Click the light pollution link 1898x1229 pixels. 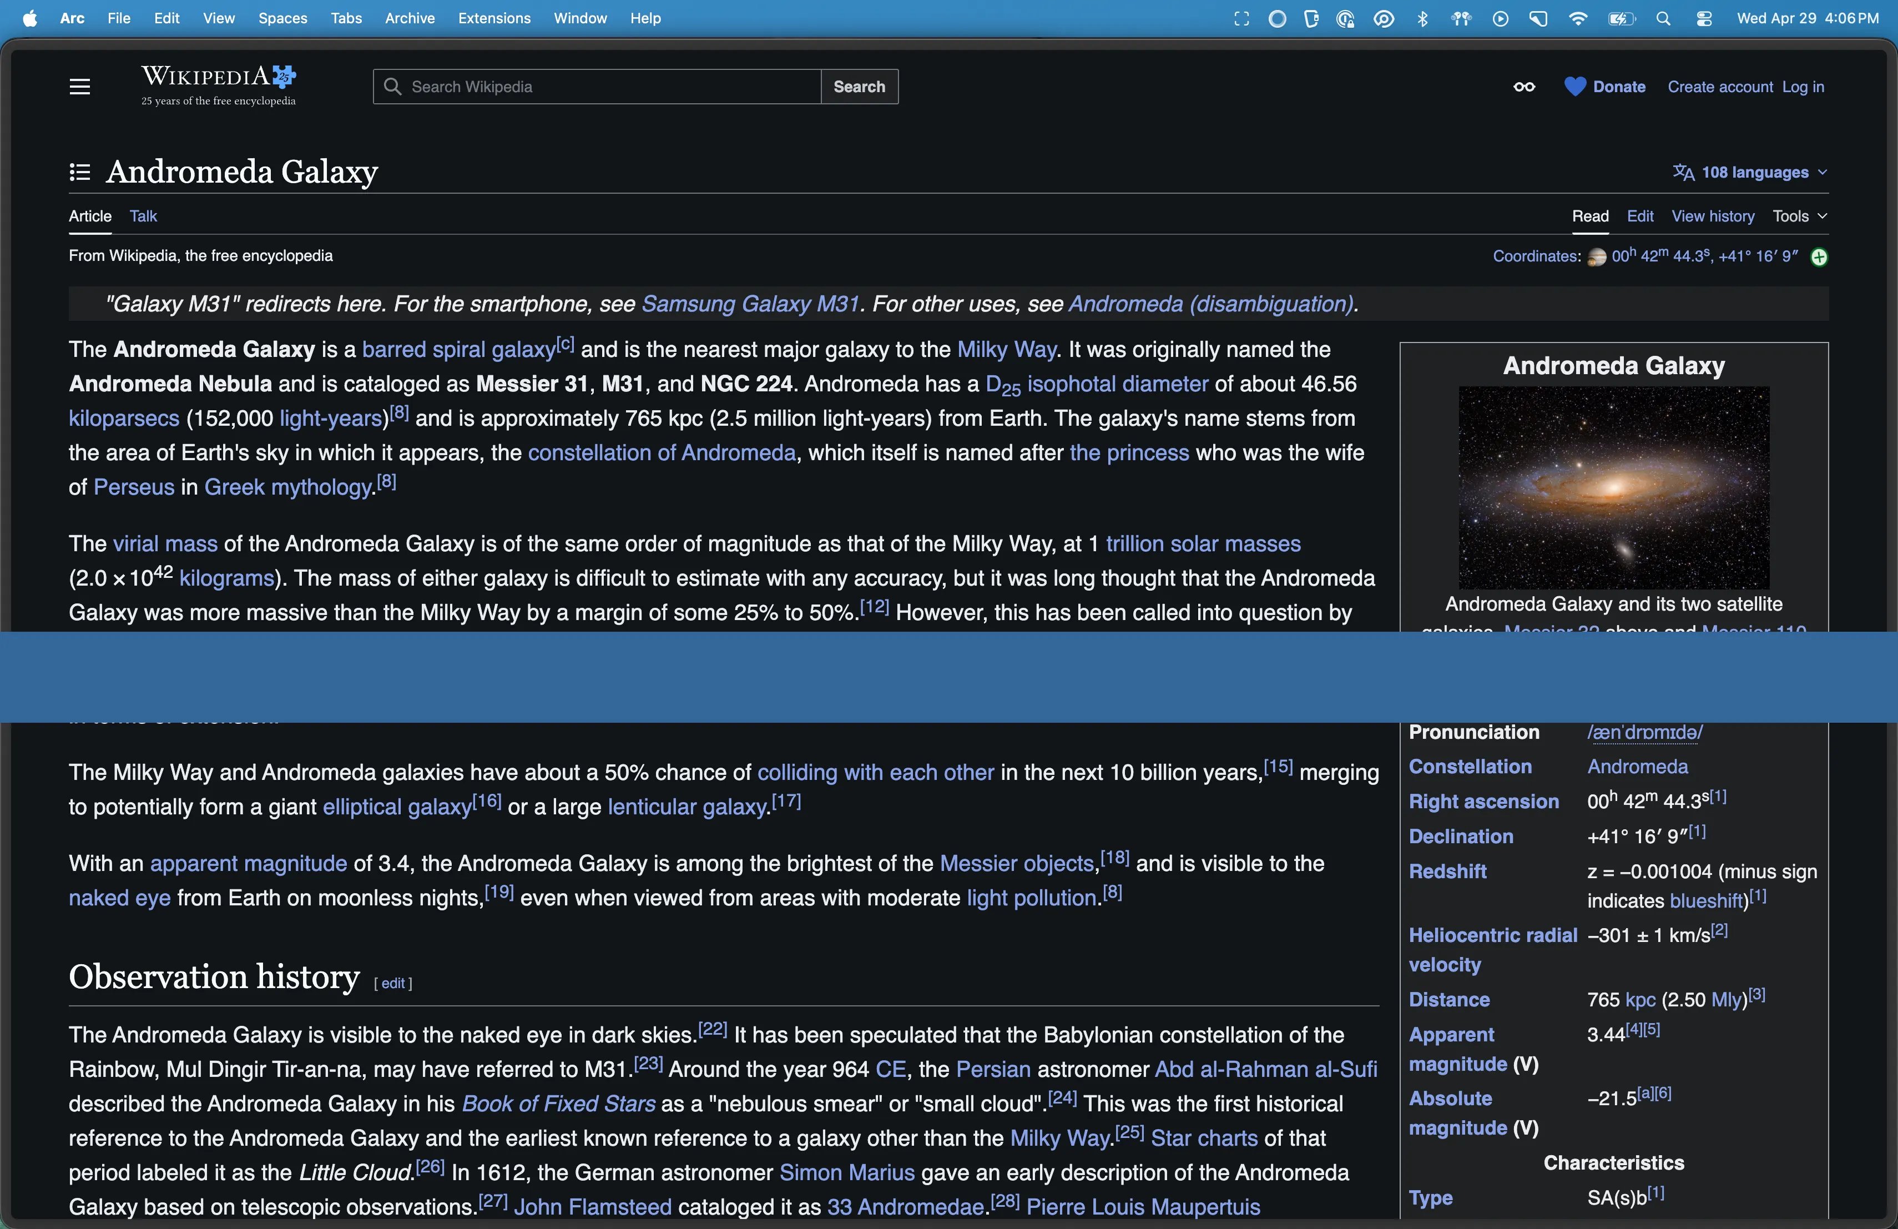click(1032, 898)
